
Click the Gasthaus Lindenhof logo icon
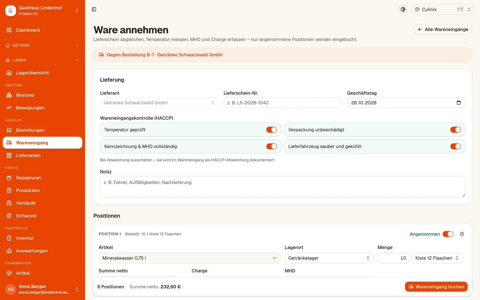pyautogui.click(x=10, y=10)
